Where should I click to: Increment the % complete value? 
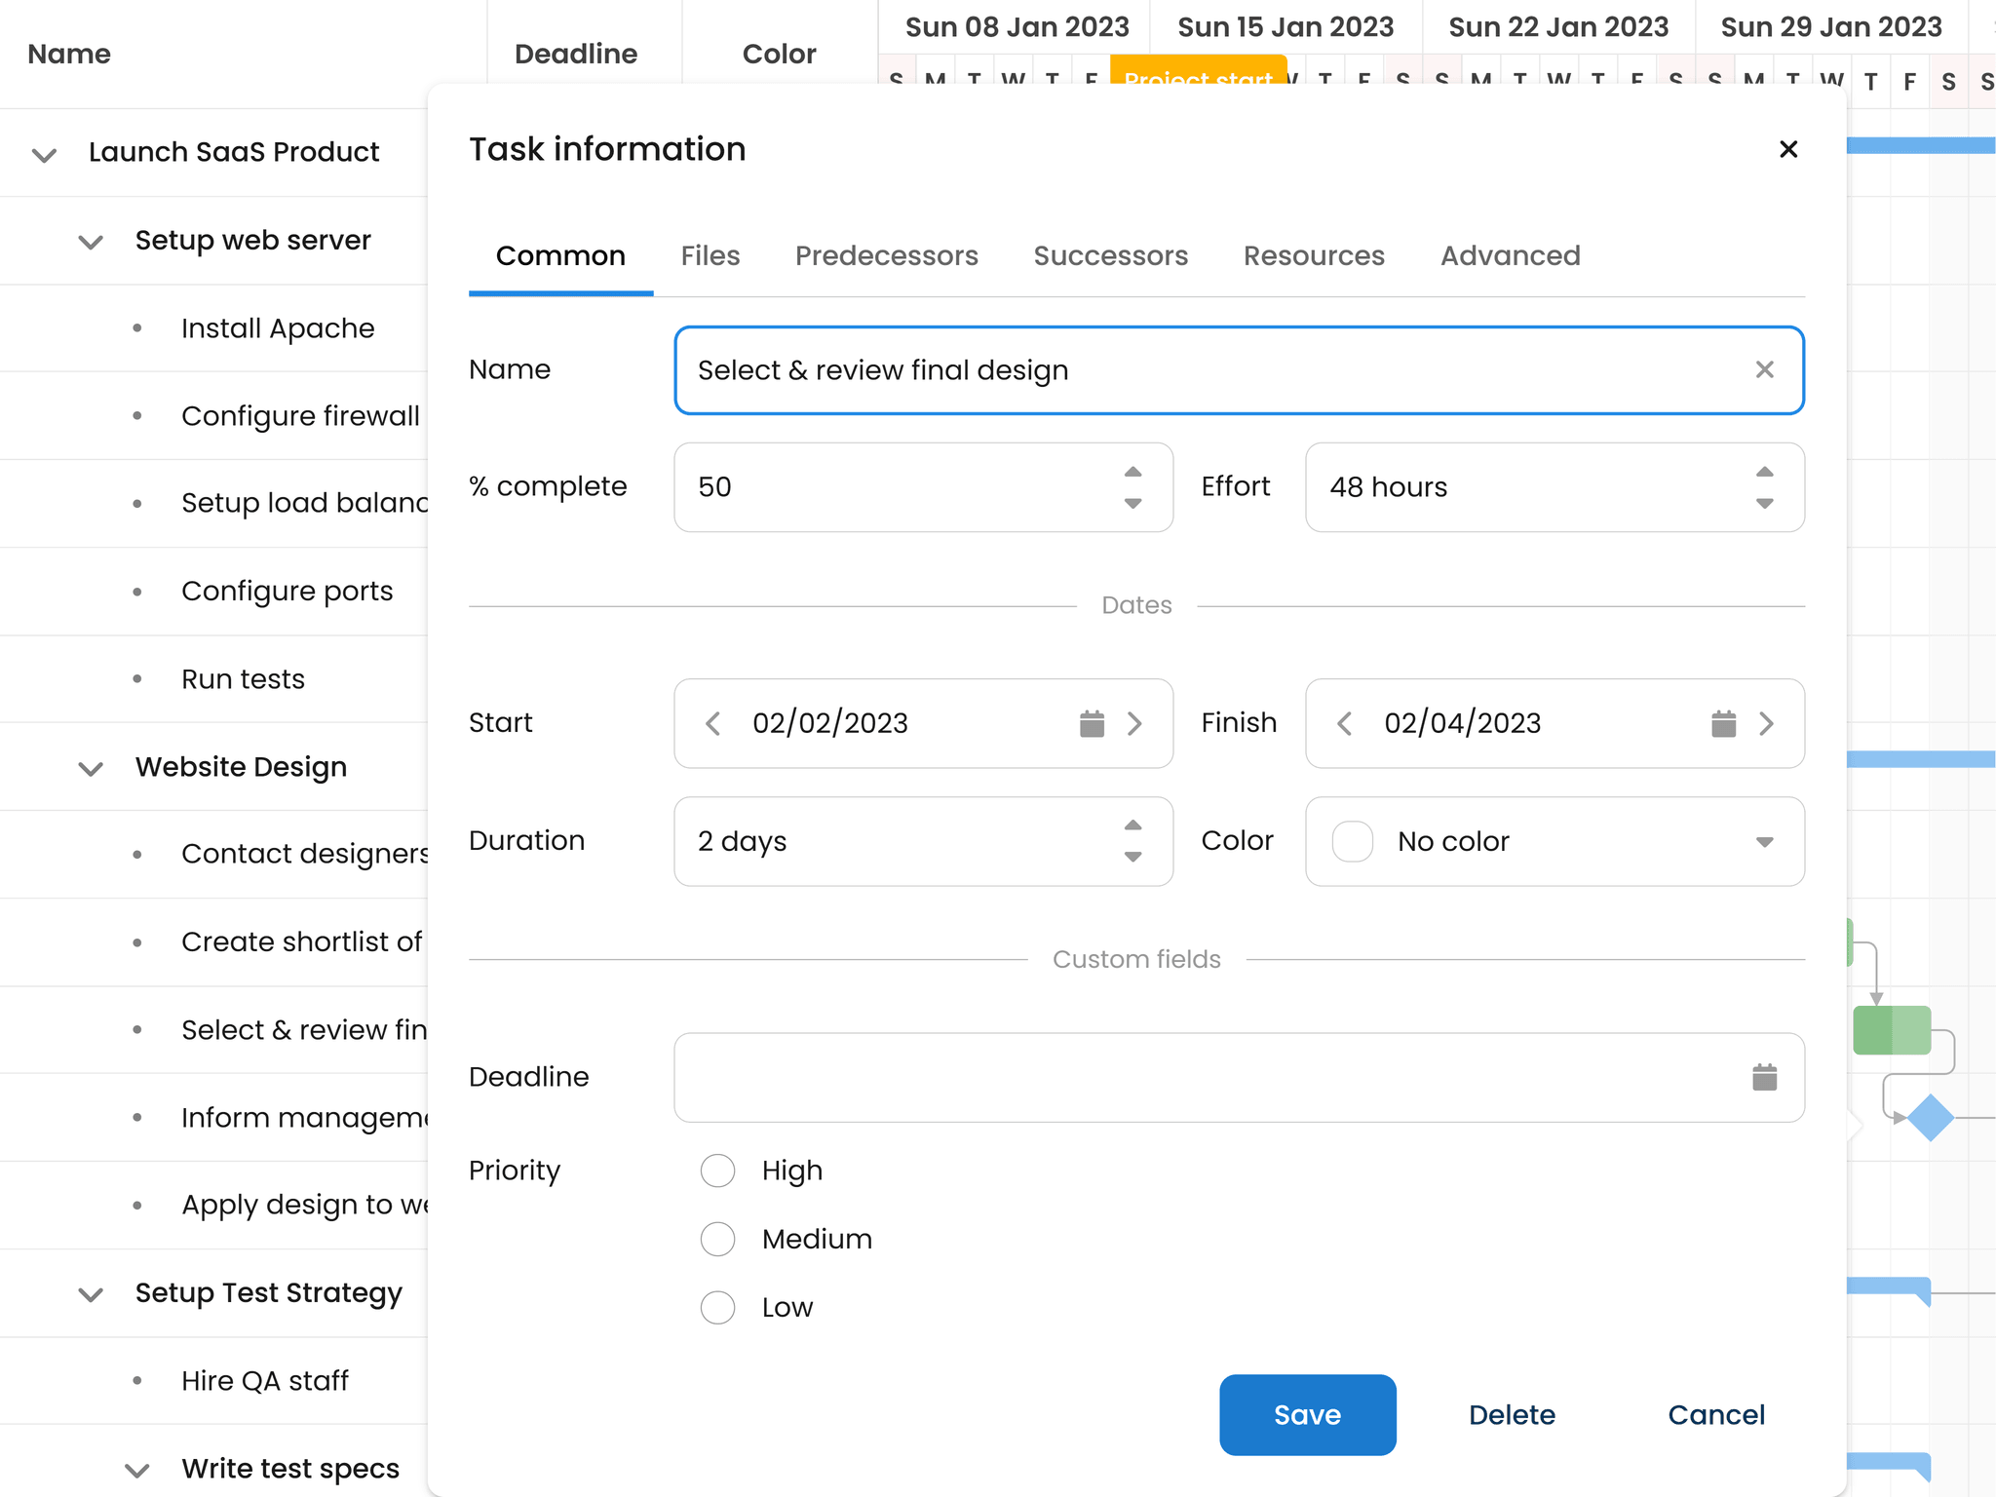pyautogui.click(x=1132, y=472)
